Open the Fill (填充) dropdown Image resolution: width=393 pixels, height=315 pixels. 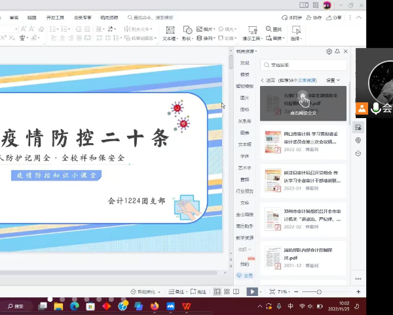[x=227, y=29]
